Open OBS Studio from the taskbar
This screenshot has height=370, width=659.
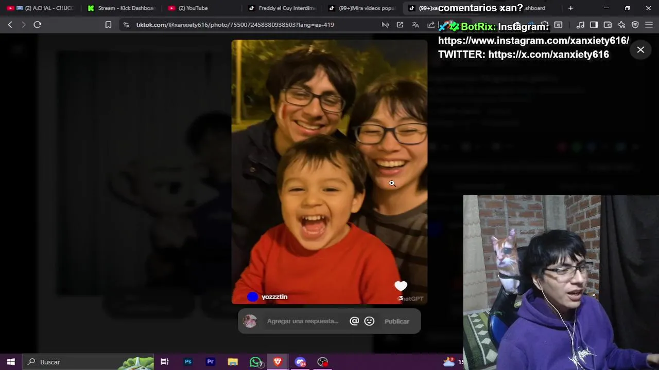tap(323, 362)
